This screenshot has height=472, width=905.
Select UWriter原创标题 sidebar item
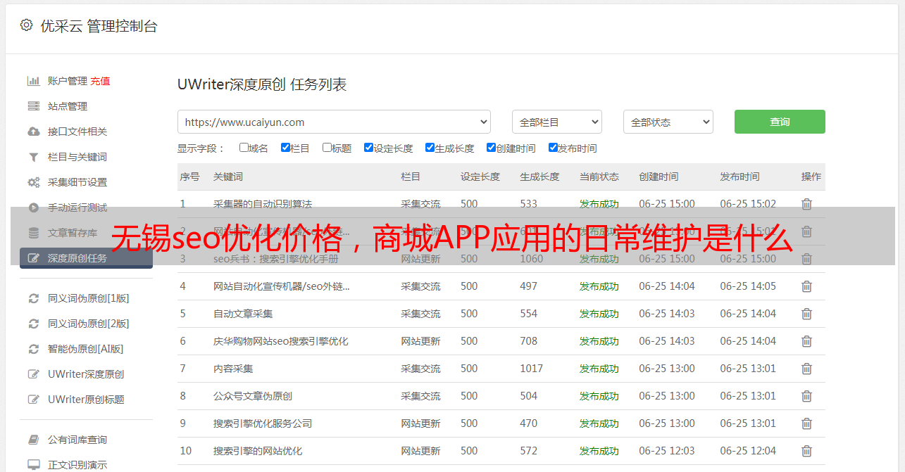[x=86, y=400]
